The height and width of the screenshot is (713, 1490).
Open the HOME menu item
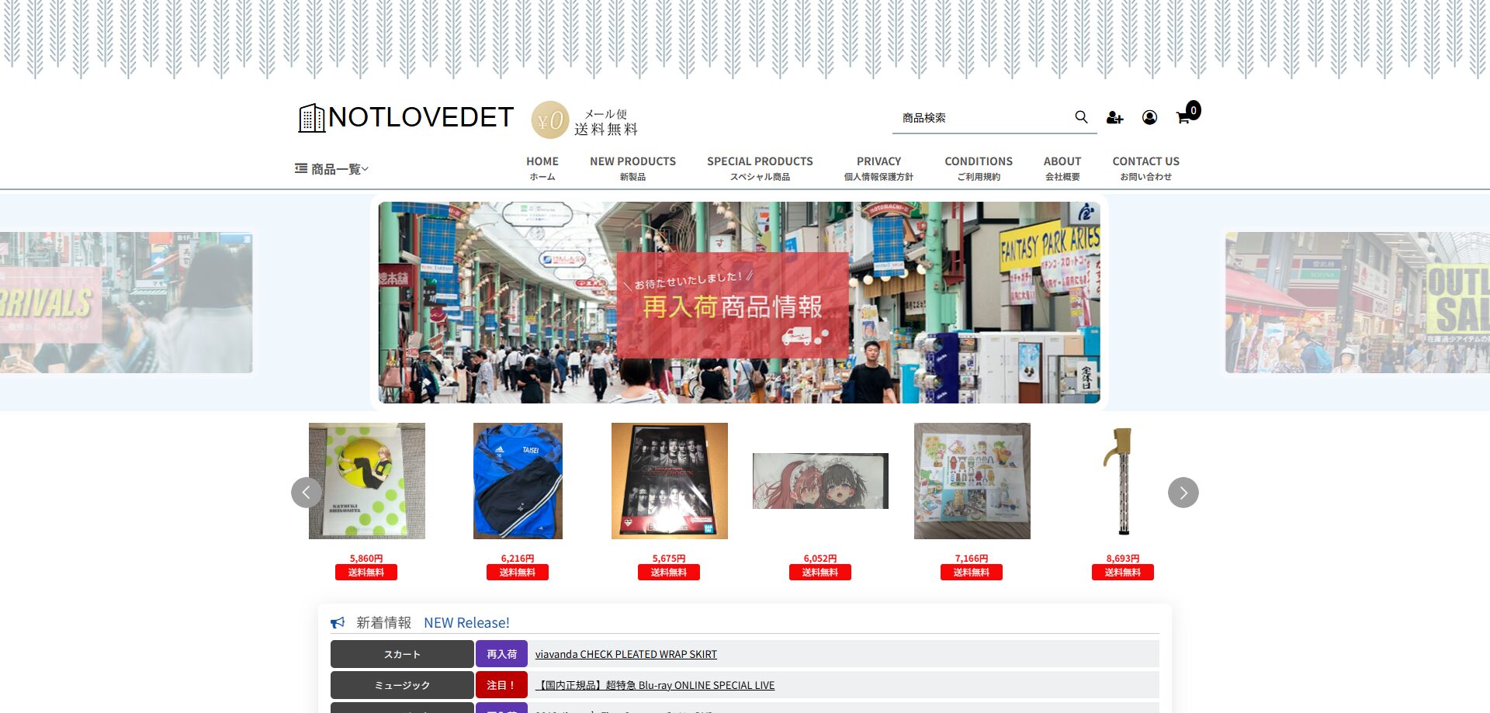pyautogui.click(x=542, y=168)
